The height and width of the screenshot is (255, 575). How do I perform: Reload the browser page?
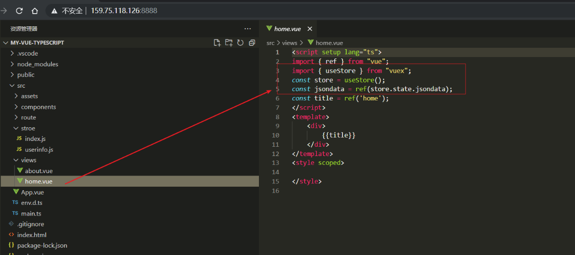tap(20, 11)
